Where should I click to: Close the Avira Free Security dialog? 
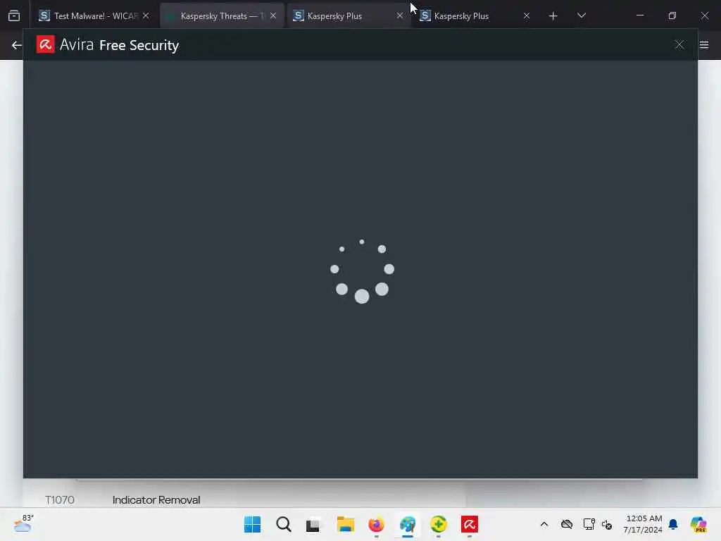[679, 44]
